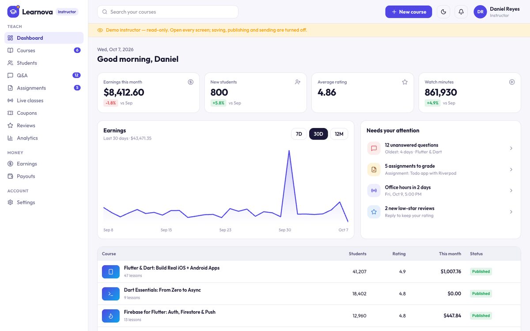Expand the Office hours in 2 days chevron
The image size is (530, 331).
(511, 191)
